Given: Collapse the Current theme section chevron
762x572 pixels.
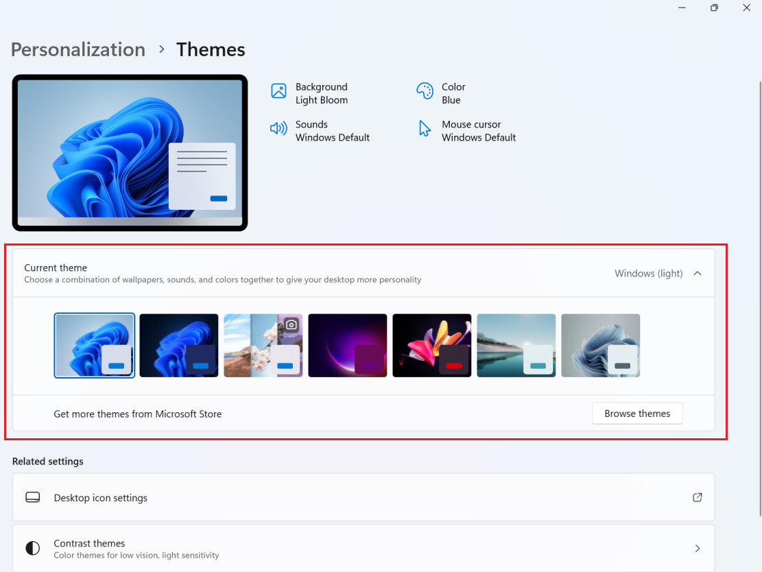Looking at the screenshot, I should click(x=698, y=273).
